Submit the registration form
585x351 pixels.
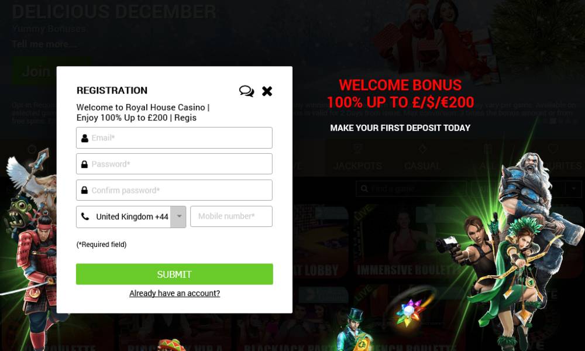pyautogui.click(x=174, y=274)
